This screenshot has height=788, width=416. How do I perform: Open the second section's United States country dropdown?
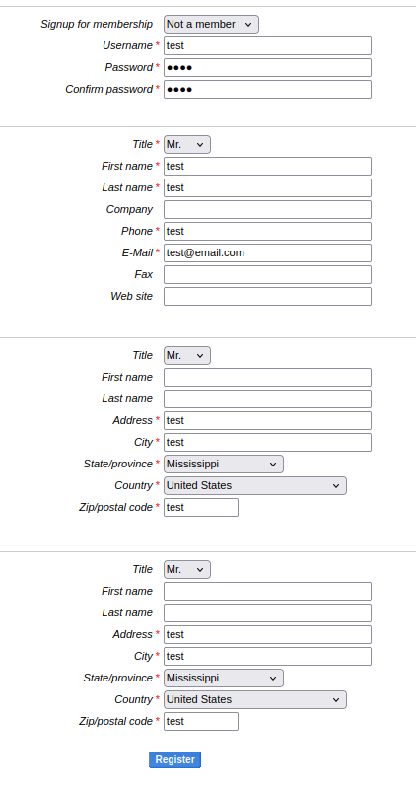click(x=255, y=485)
